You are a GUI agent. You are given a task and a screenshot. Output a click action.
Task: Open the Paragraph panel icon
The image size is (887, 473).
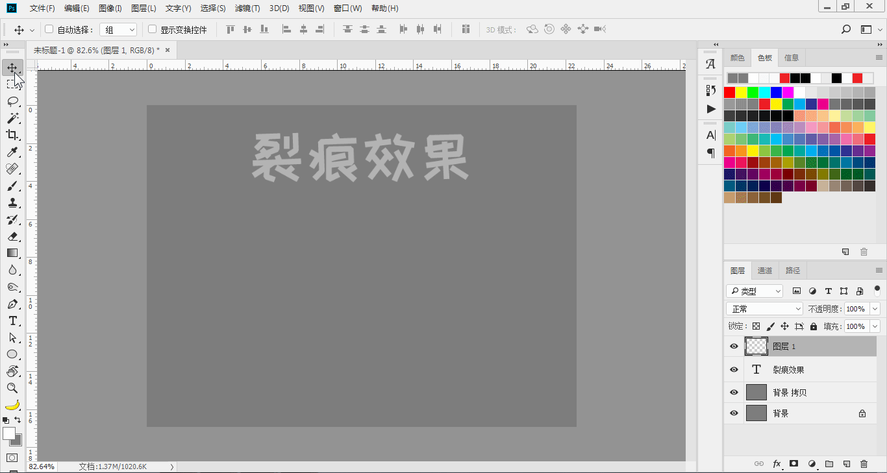tap(711, 153)
